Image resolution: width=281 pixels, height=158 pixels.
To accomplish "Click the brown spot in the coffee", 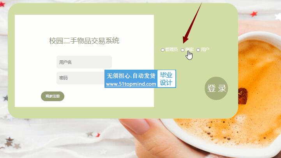I will [243, 96].
